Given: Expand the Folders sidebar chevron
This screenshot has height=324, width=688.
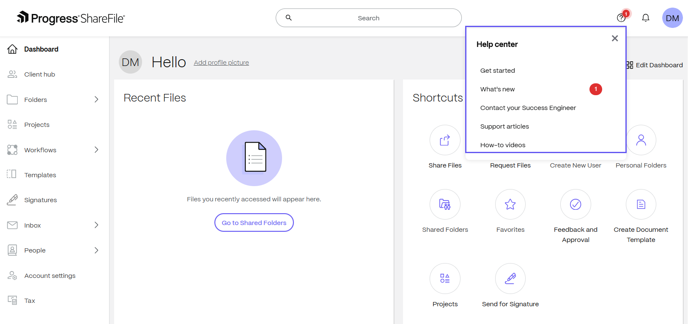Looking at the screenshot, I should coord(96,99).
